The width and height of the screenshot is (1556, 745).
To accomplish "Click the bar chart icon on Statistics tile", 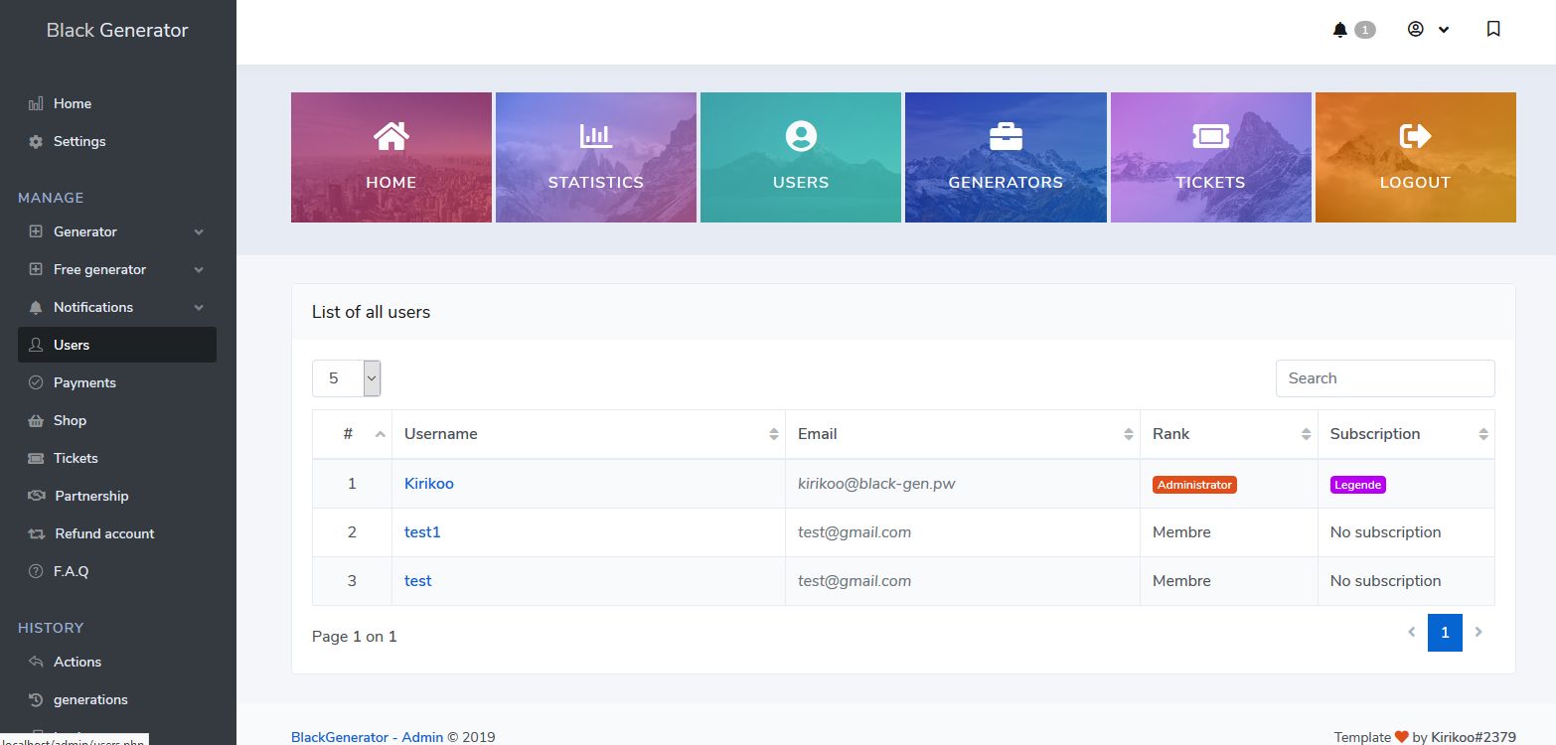I will coord(595,136).
